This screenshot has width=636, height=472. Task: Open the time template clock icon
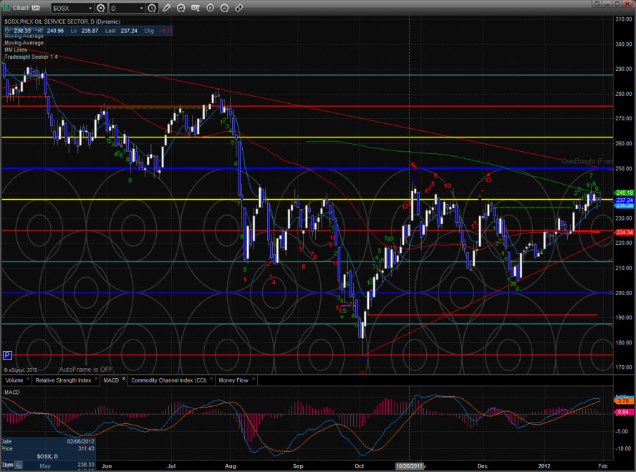coord(152,8)
